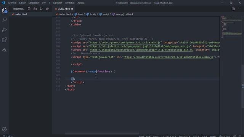This screenshot has width=244, height=137.
Task: Click the Optional JavaScript comment line
Action: click(93, 35)
